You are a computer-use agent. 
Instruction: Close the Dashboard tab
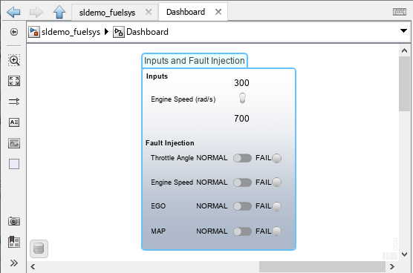(218, 12)
